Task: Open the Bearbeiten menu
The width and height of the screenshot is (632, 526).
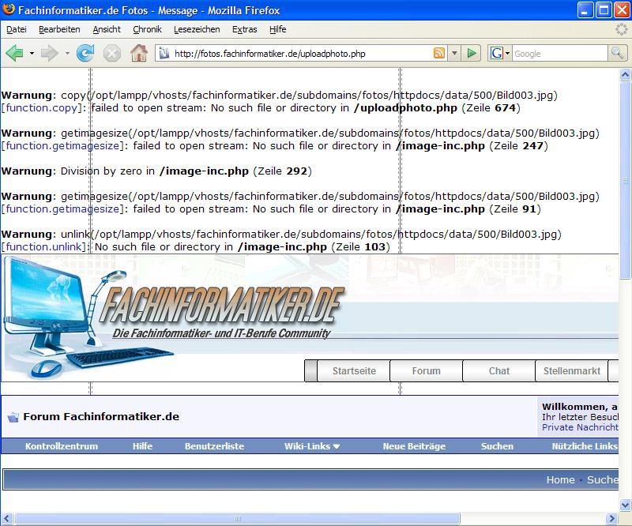Action: [x=59, y=29]
